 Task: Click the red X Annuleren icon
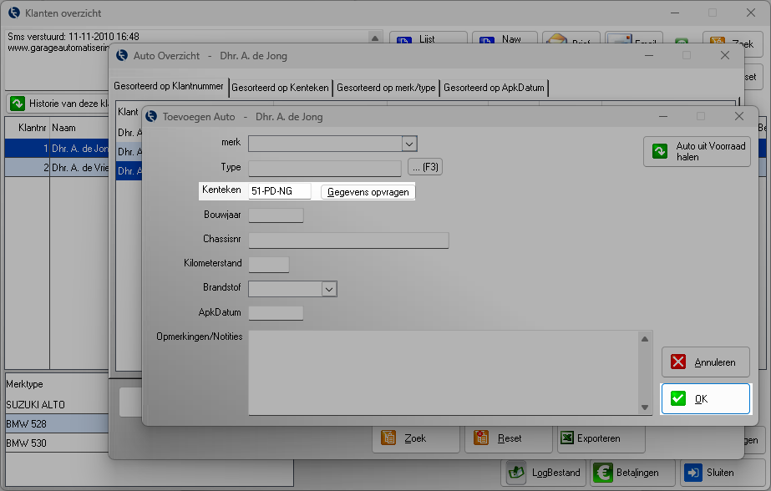pos(678,362)
